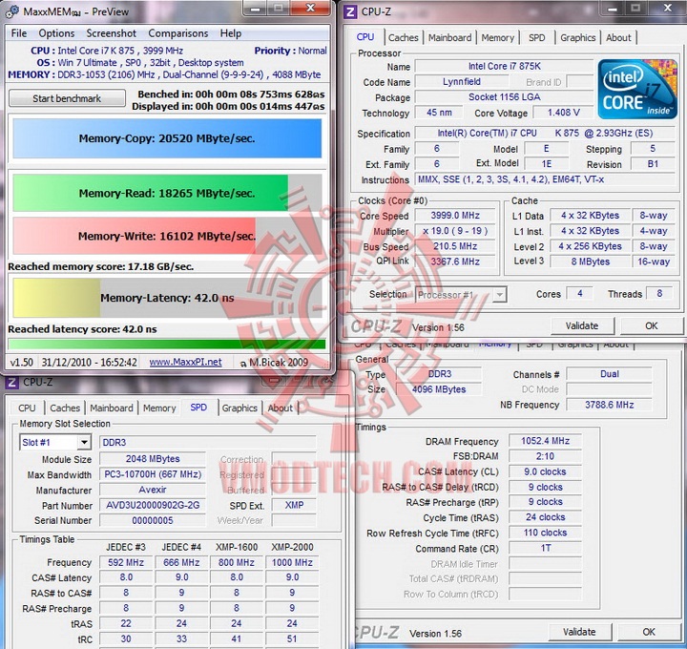Click the Bus Speed 210.5 MHz value

pos(455,246)
